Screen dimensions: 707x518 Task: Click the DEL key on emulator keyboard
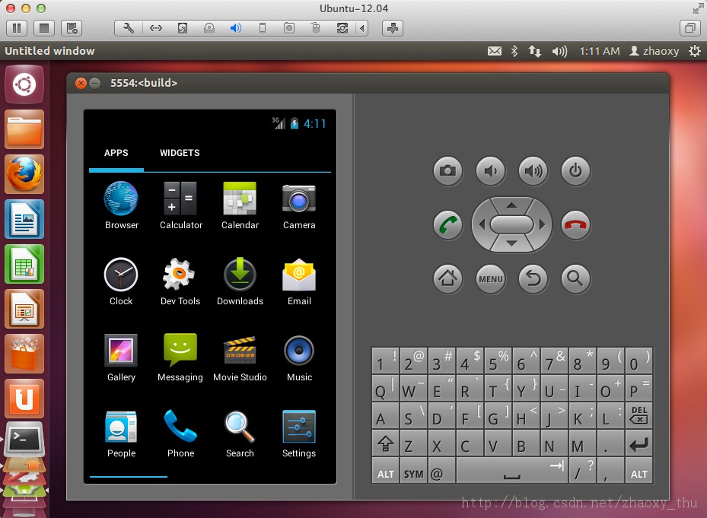pyautogui.click(x=639, y=415)
